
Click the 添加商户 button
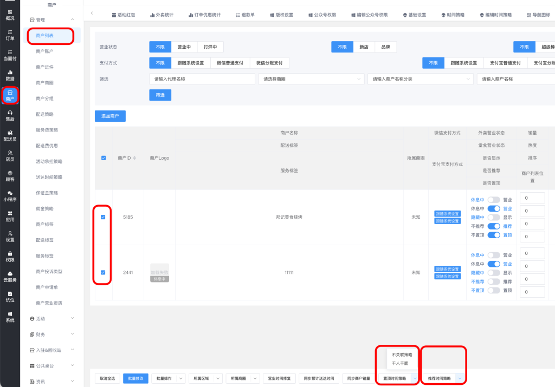(x=110, y=116)
